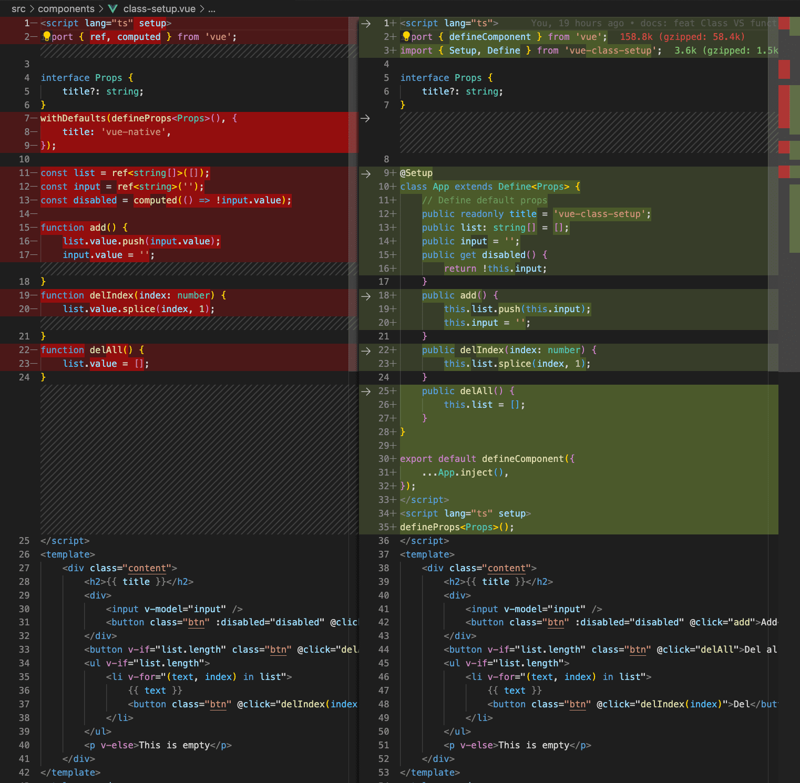Click 'withDefaults' in the left pane
This screenshot has height=783, width=800.
pyautogui.click(x=73, y=118)
